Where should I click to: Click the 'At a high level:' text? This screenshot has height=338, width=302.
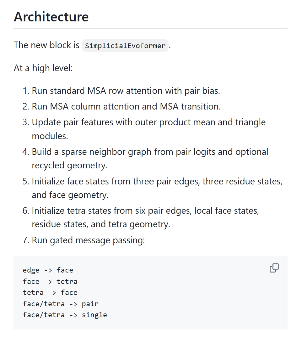tap(43, 68)
